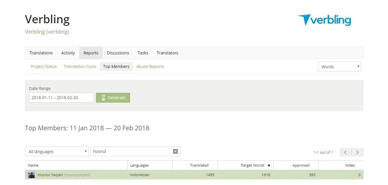Sort by the Languages column header
Viewport: 388px width, 185px height.
pos(150,165)
